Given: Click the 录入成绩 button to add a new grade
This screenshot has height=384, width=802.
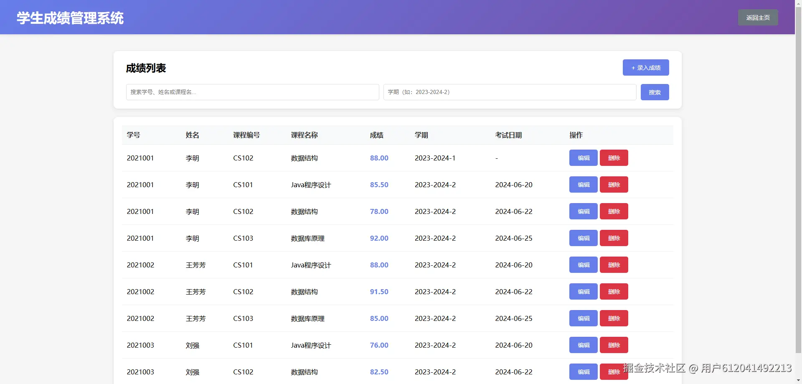Looking at the screenshot, I should coord(645,67).
